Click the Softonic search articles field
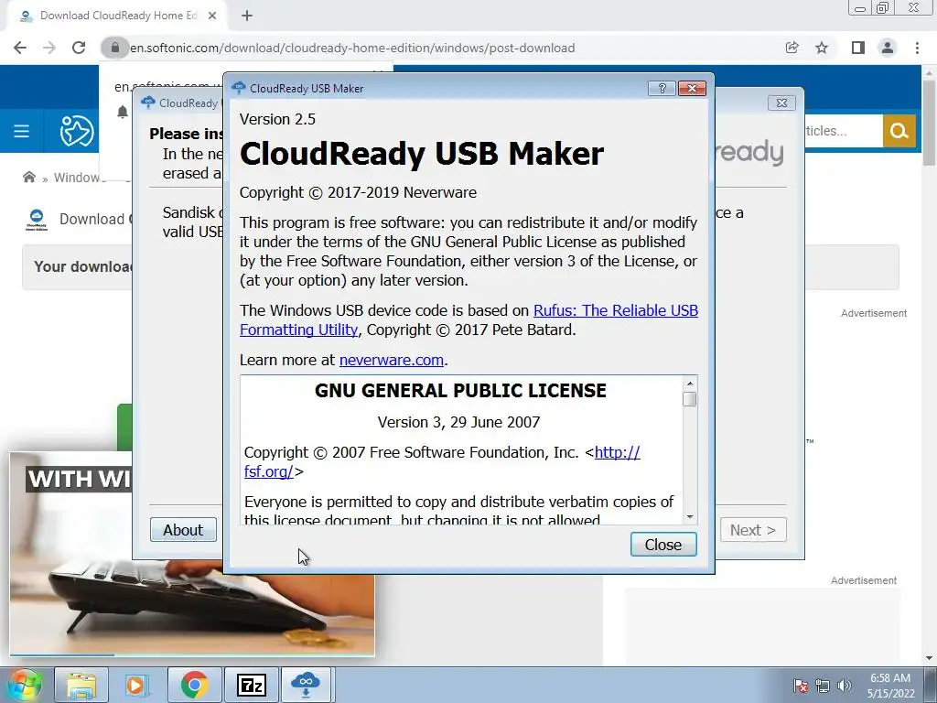The image size is (937, 703). pyautogui.click(x=843, y=131)
